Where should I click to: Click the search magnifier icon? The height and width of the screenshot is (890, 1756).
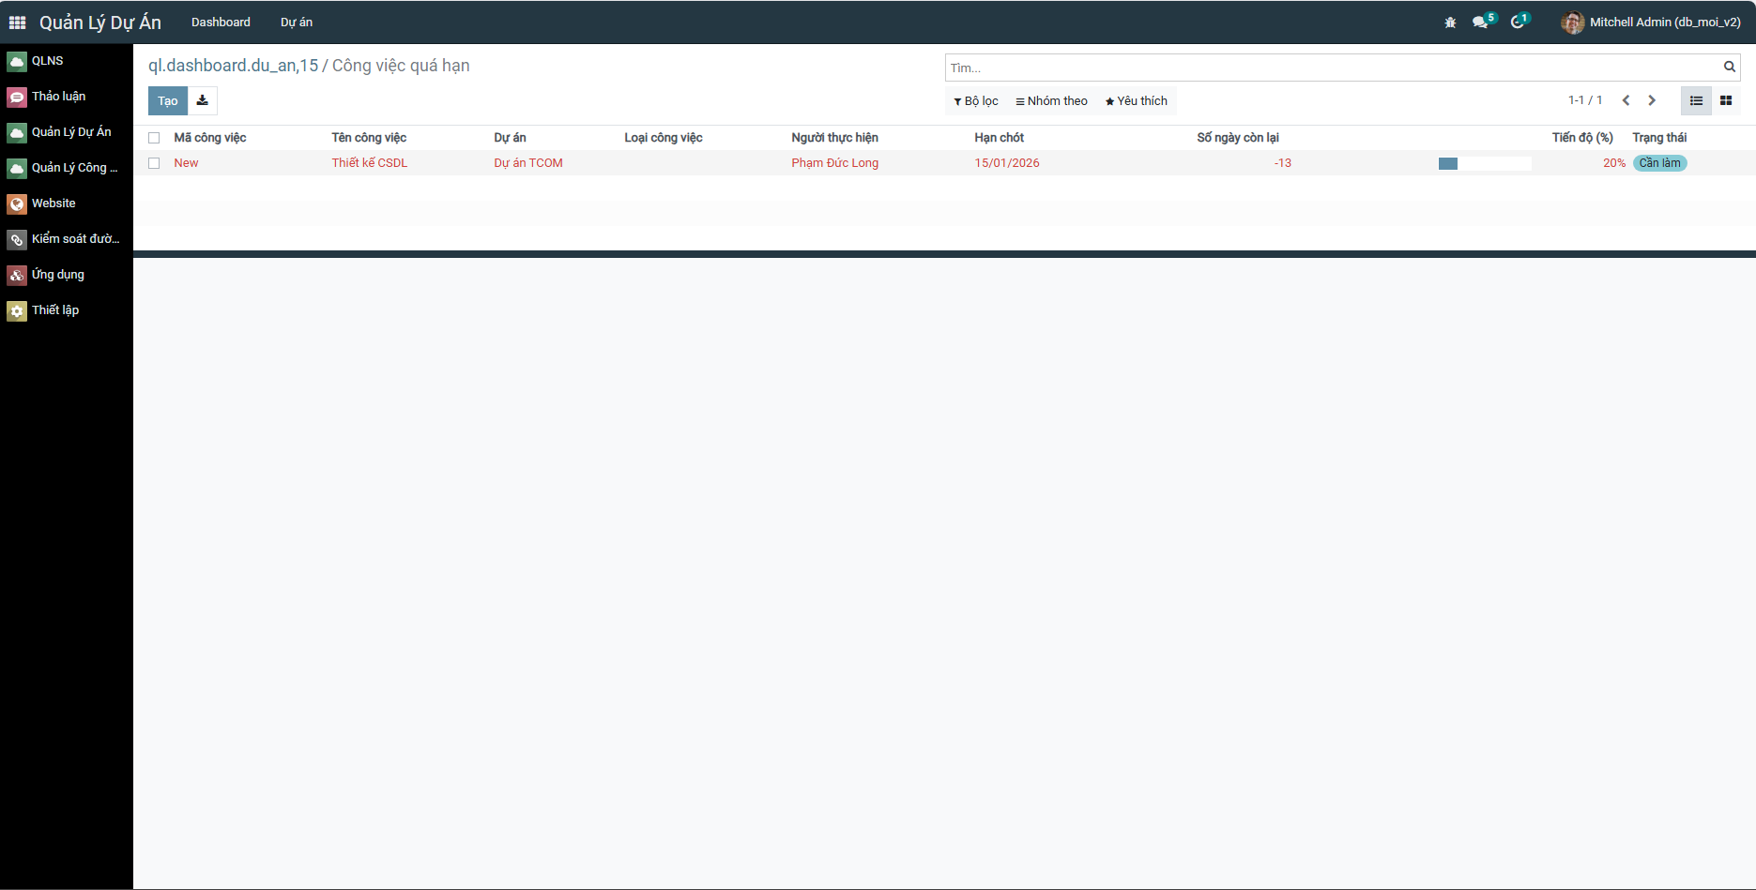(1729, 68)
